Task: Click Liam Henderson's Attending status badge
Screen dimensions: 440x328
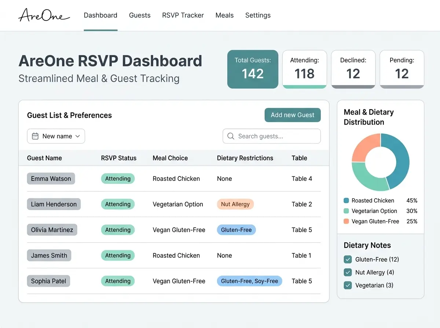Action: (118, 204)
